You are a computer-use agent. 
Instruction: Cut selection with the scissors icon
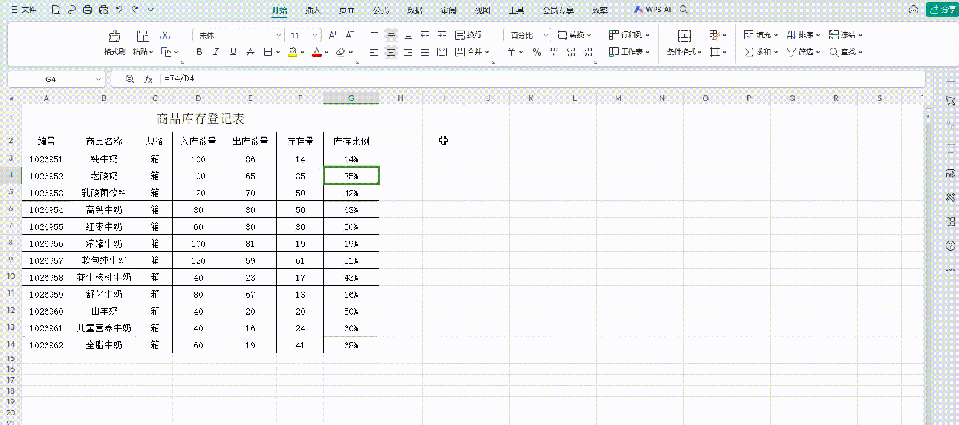[165, 35]
